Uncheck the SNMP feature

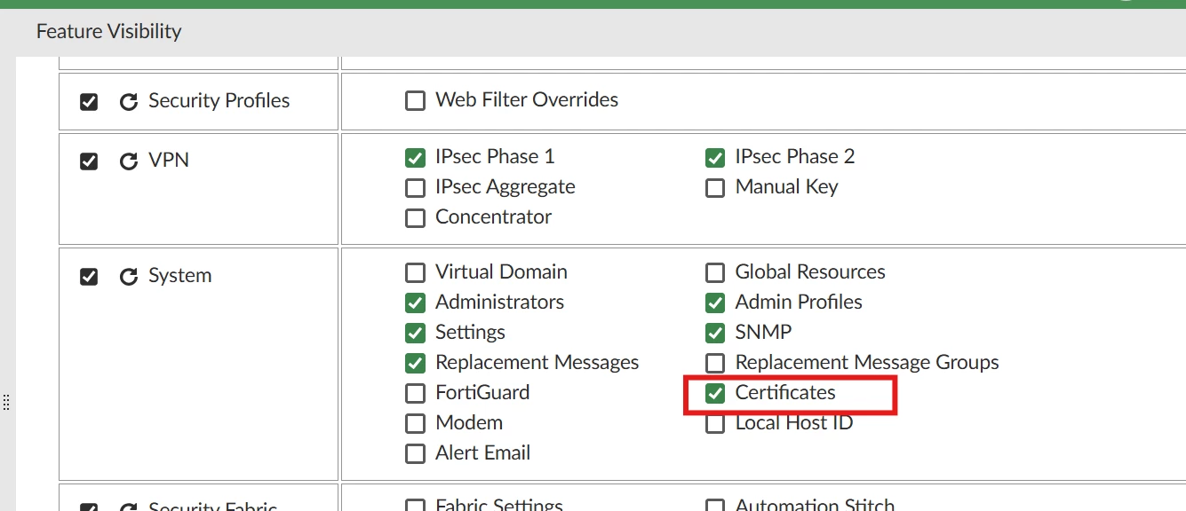(715, 333)
